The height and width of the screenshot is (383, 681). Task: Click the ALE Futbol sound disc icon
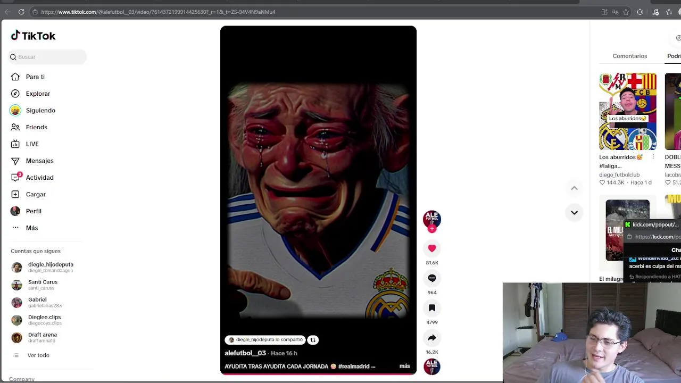pyautogui.click(x=432, y=367)
